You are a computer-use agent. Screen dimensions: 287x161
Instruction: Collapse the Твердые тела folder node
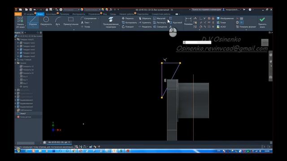point(16,39)
